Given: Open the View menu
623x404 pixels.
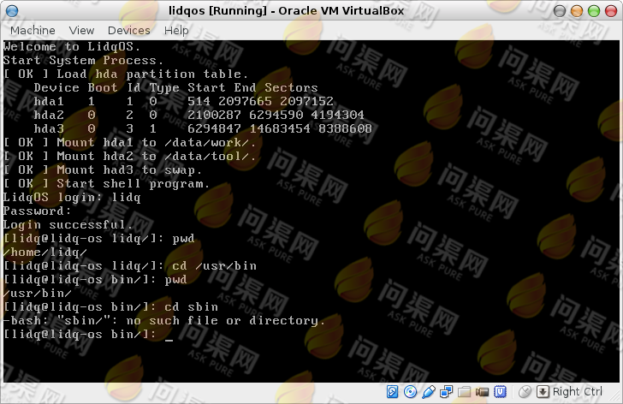Looking at the screenshot, I should point(81,30).
